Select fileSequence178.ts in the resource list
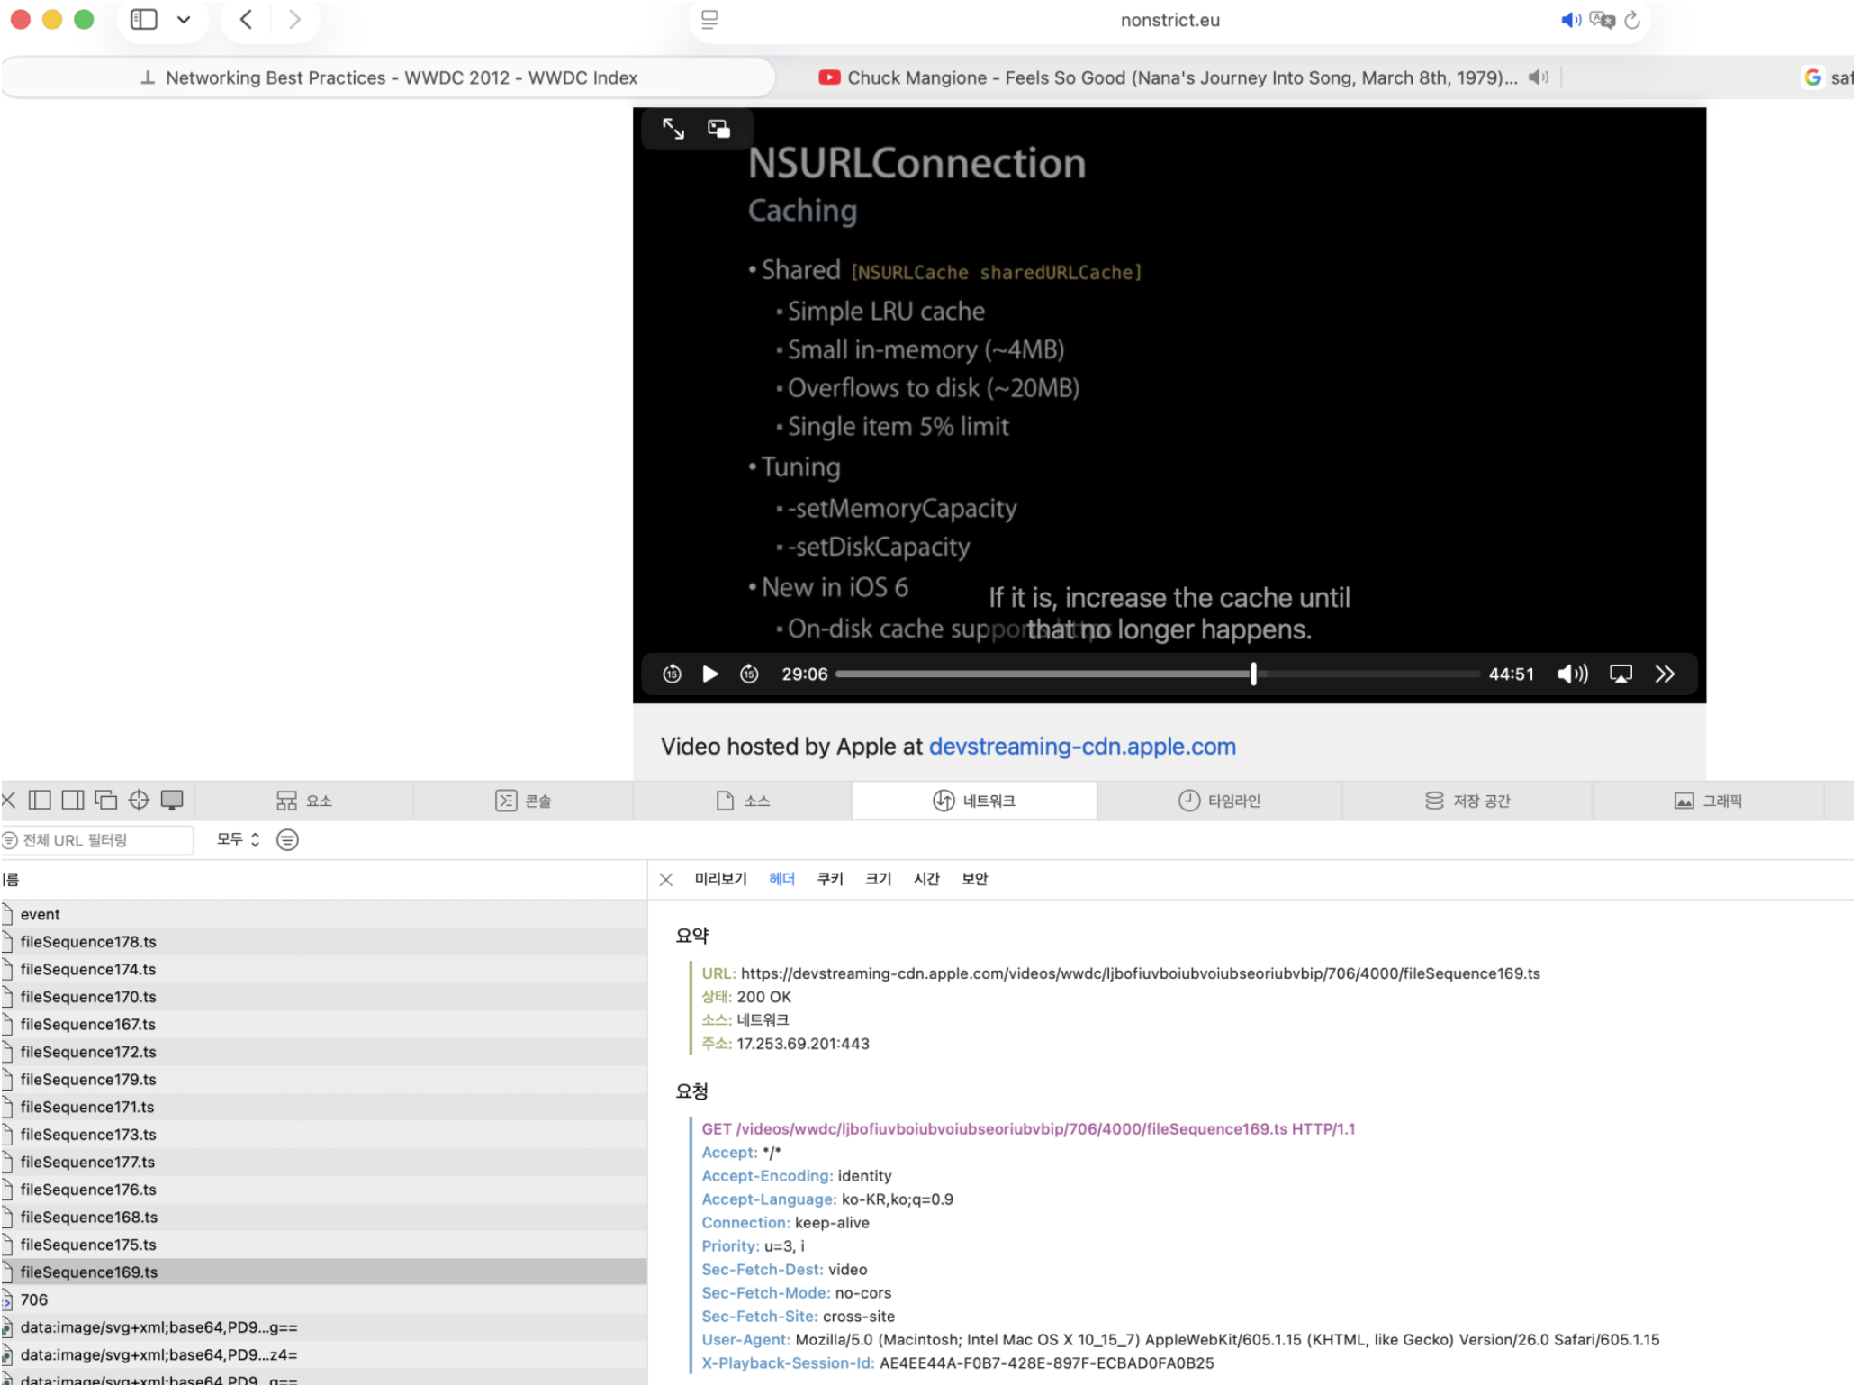This screenshot has width=1860, height=1385. (88, 941)
